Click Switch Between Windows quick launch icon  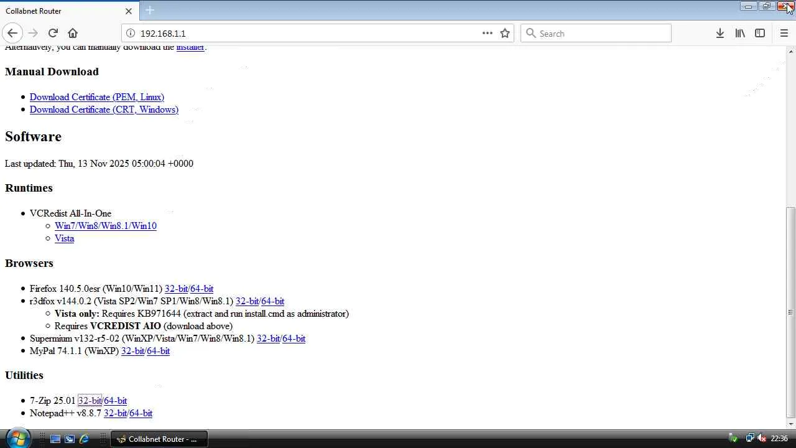coord(70,439)
